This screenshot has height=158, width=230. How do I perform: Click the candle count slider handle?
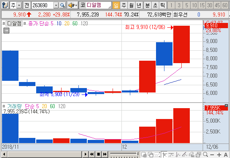pyautogui.click(x=138, y=154)
